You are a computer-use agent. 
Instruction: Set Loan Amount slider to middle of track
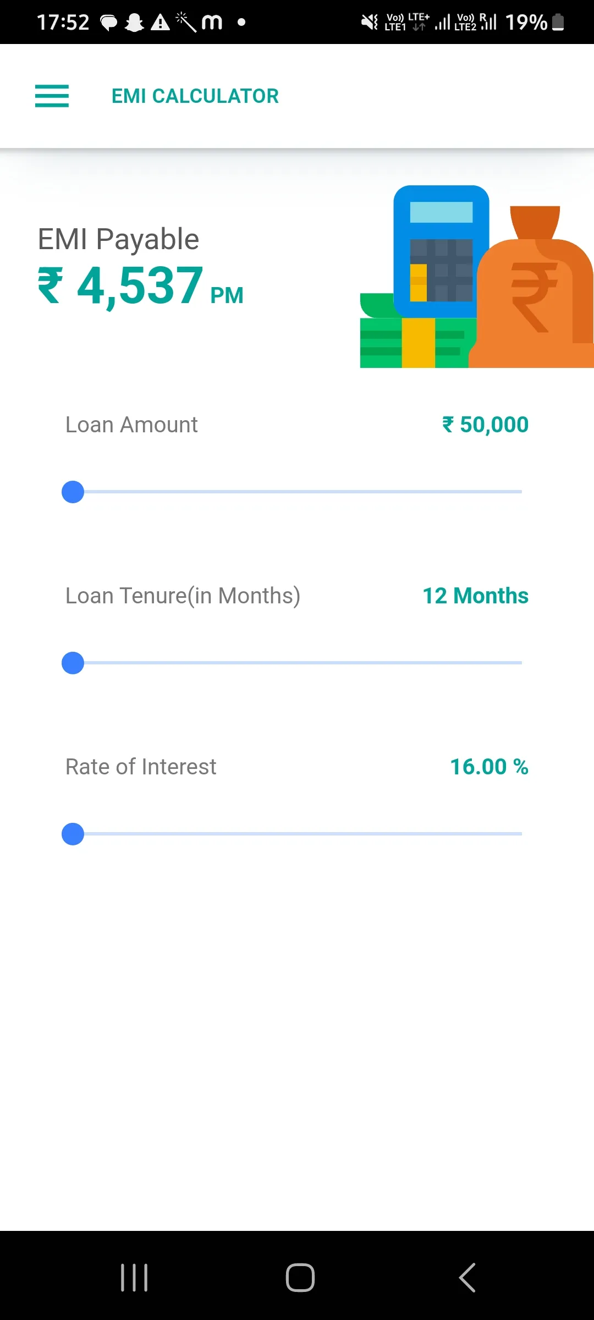click(x=297, y=492)
